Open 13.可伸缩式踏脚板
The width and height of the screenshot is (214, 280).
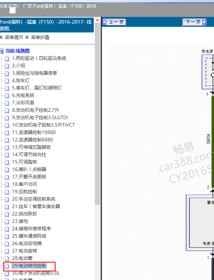point(31,147)
